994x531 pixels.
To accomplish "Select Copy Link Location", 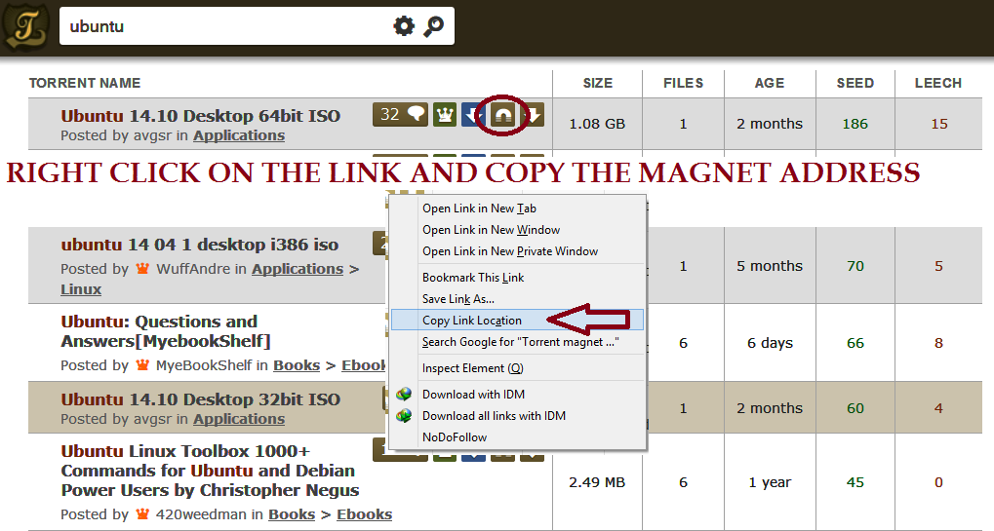I will click(517, 321).
